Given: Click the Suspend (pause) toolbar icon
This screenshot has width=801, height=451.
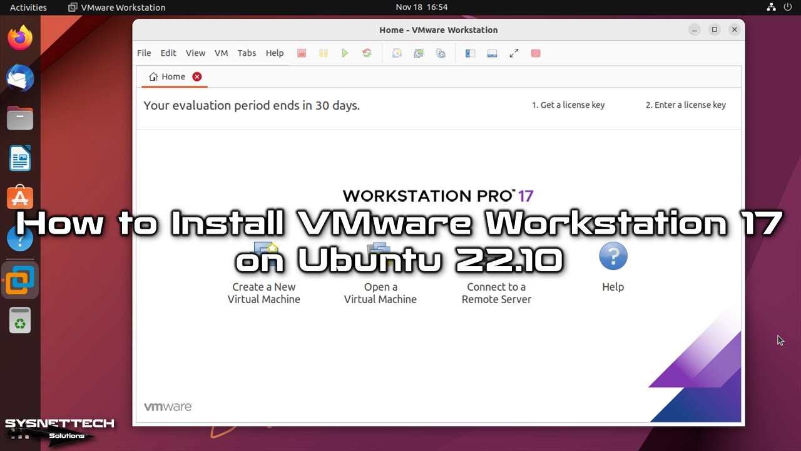Looking at the screenshot, I should (324, 53).
